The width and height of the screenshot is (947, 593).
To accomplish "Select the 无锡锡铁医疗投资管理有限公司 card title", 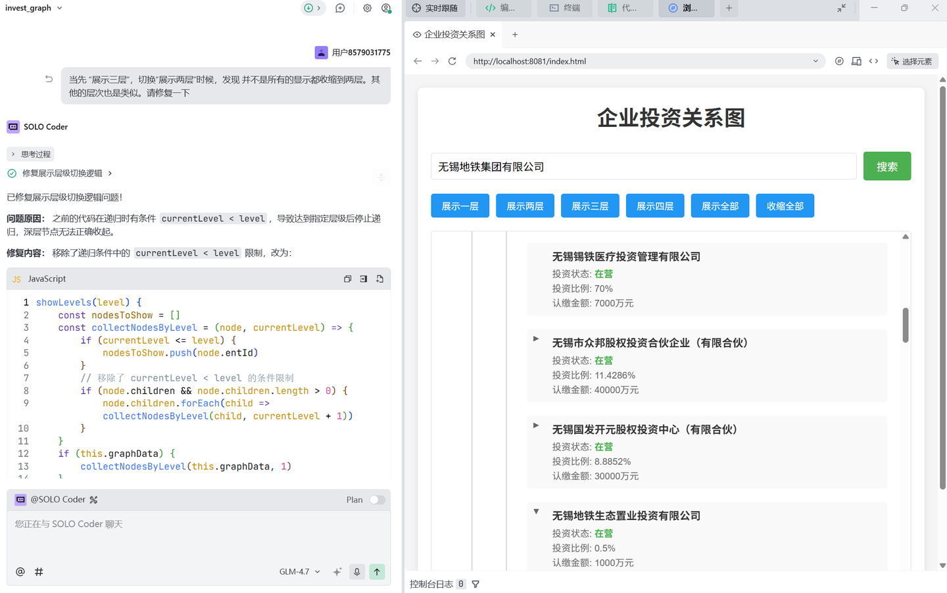I will 626,256.
